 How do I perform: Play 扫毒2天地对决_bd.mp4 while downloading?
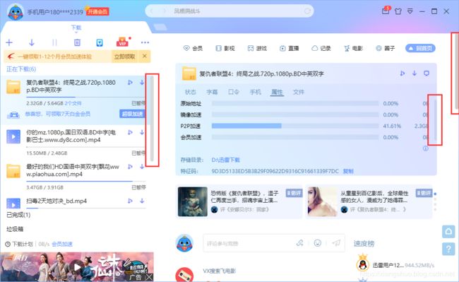[130, 201]
